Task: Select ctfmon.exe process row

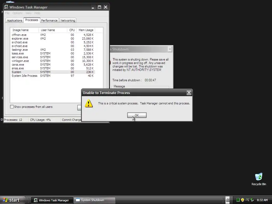Action: 53,35
